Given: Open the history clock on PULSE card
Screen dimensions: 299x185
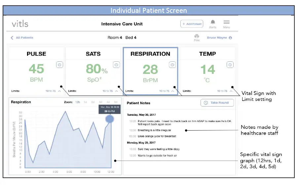Looking at the screenshot, I should [x=59, y=65].
